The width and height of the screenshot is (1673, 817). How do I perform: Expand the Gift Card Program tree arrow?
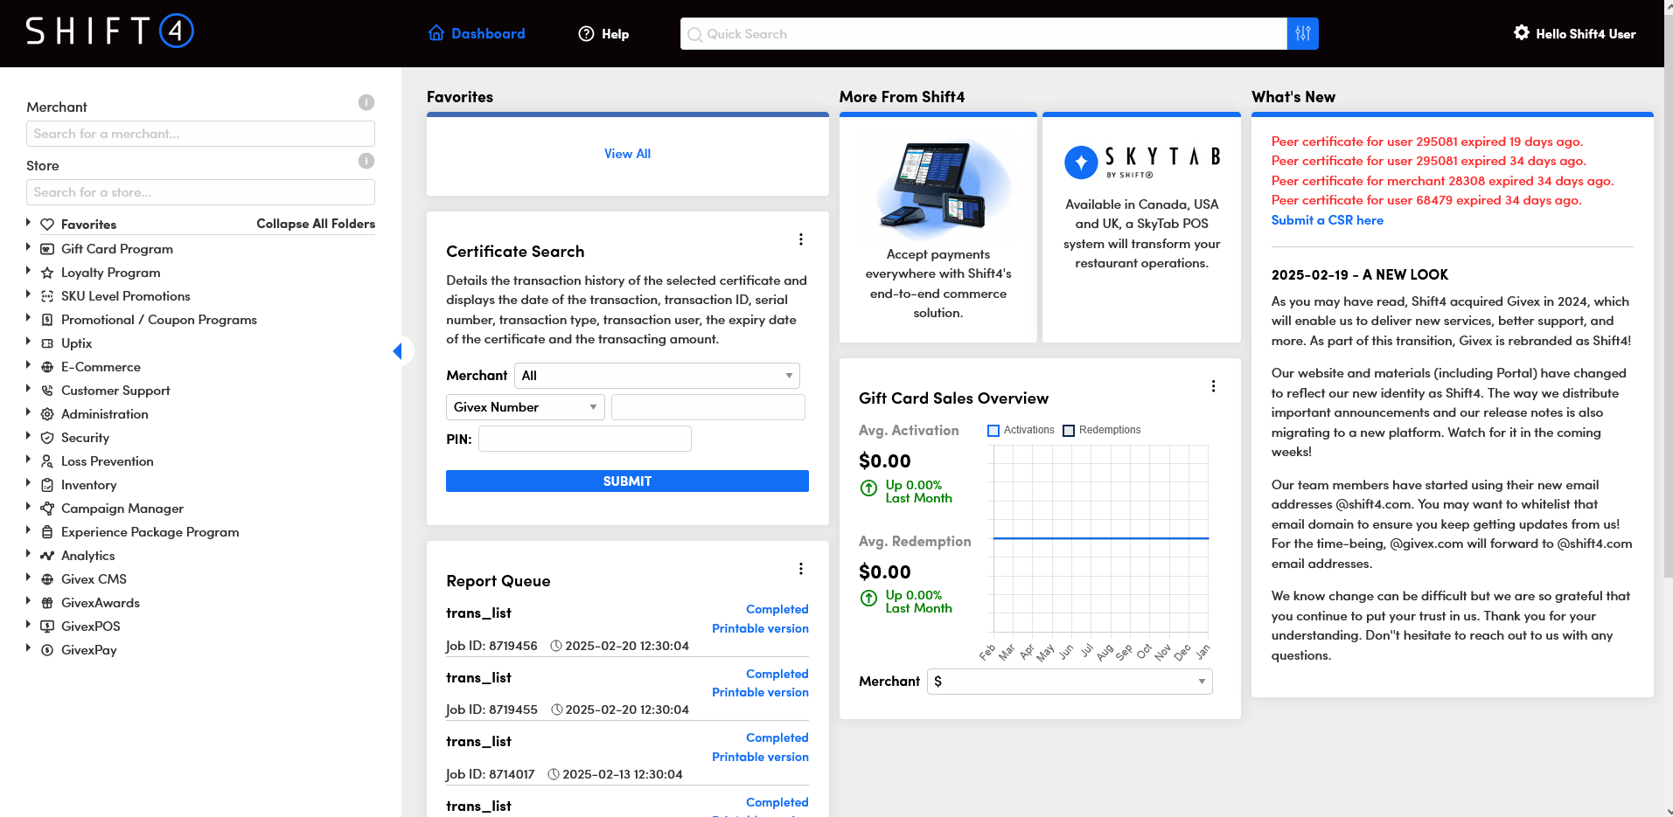(x=28, y=247)
